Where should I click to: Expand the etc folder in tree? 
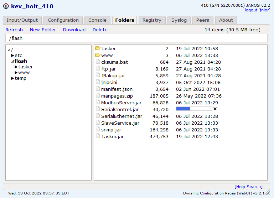[x=12, y=56]
